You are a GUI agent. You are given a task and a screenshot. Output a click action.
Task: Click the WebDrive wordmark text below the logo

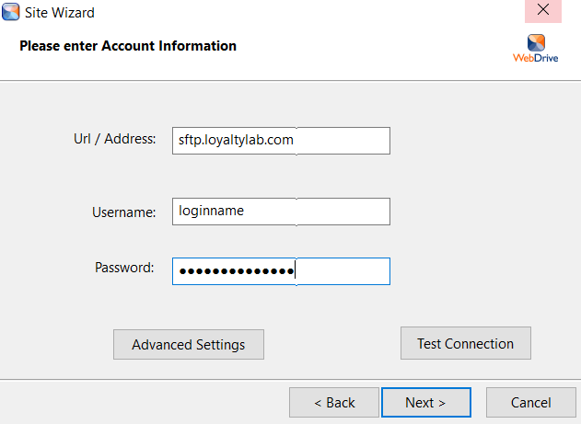pos(535,58)
